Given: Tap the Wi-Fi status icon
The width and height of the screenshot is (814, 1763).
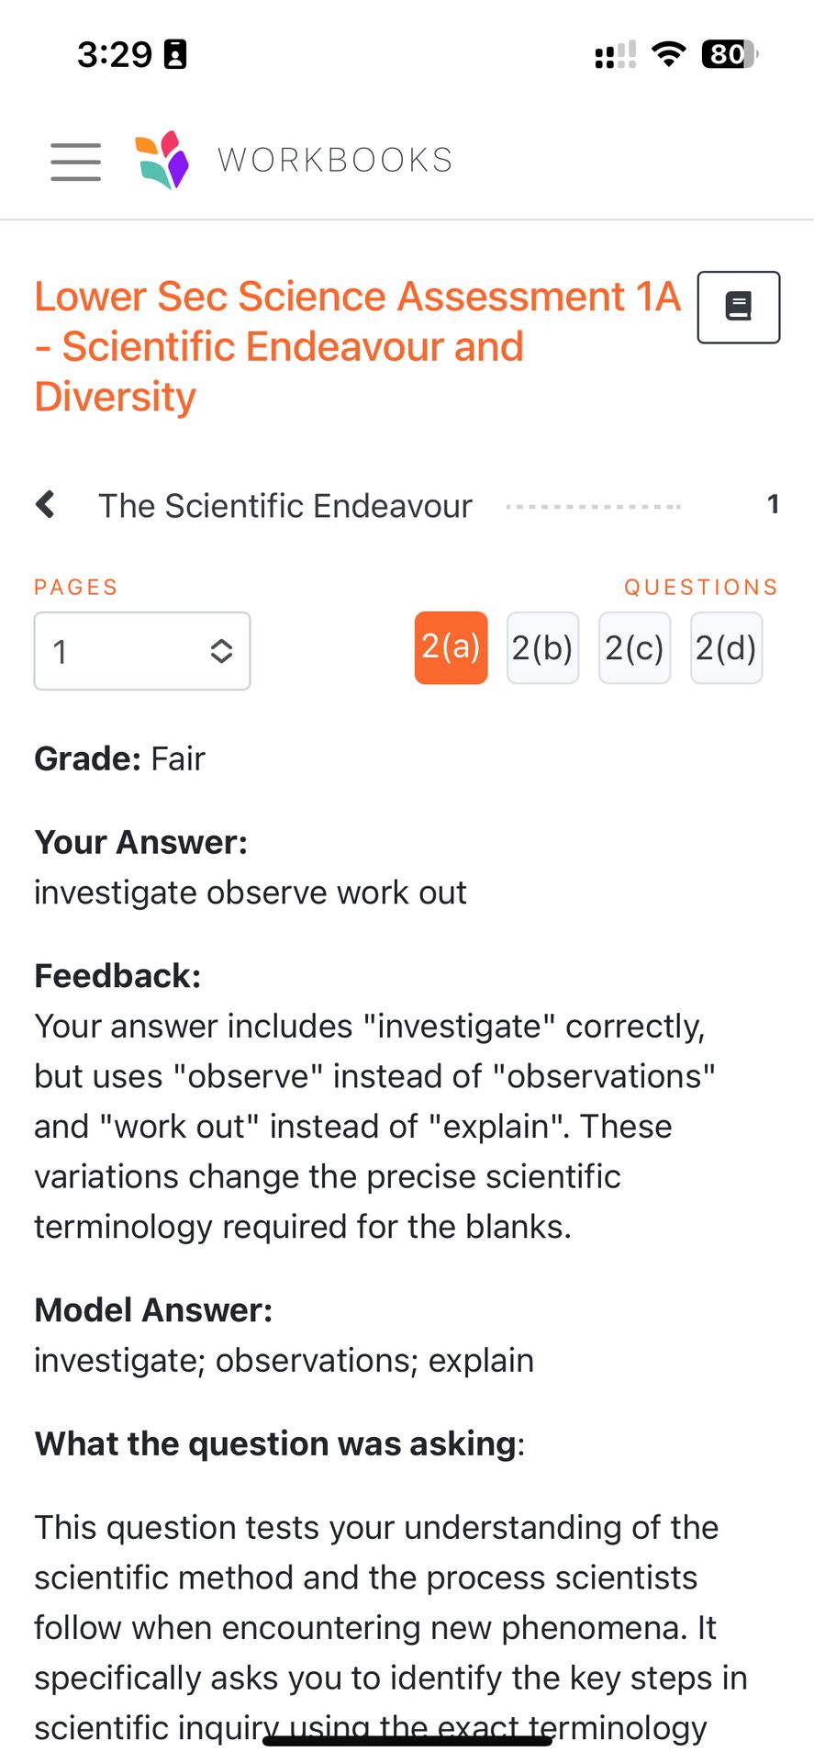Looking at the screenshot, I should coord(669,54).
